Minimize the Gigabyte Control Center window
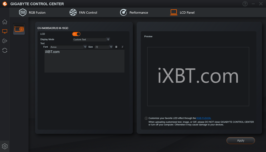The height and width of the screenshot is (152, 266). (253, 4)
